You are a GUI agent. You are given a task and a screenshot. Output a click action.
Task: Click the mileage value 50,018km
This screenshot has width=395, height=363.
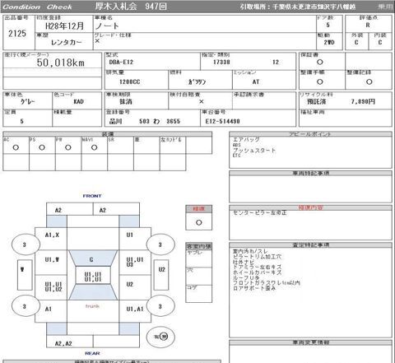coord(61,63)
